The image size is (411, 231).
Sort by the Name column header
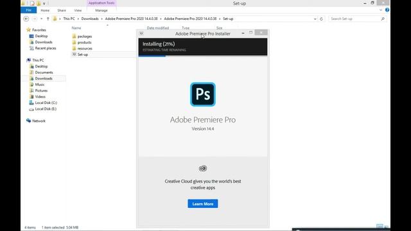coord(76,28)
